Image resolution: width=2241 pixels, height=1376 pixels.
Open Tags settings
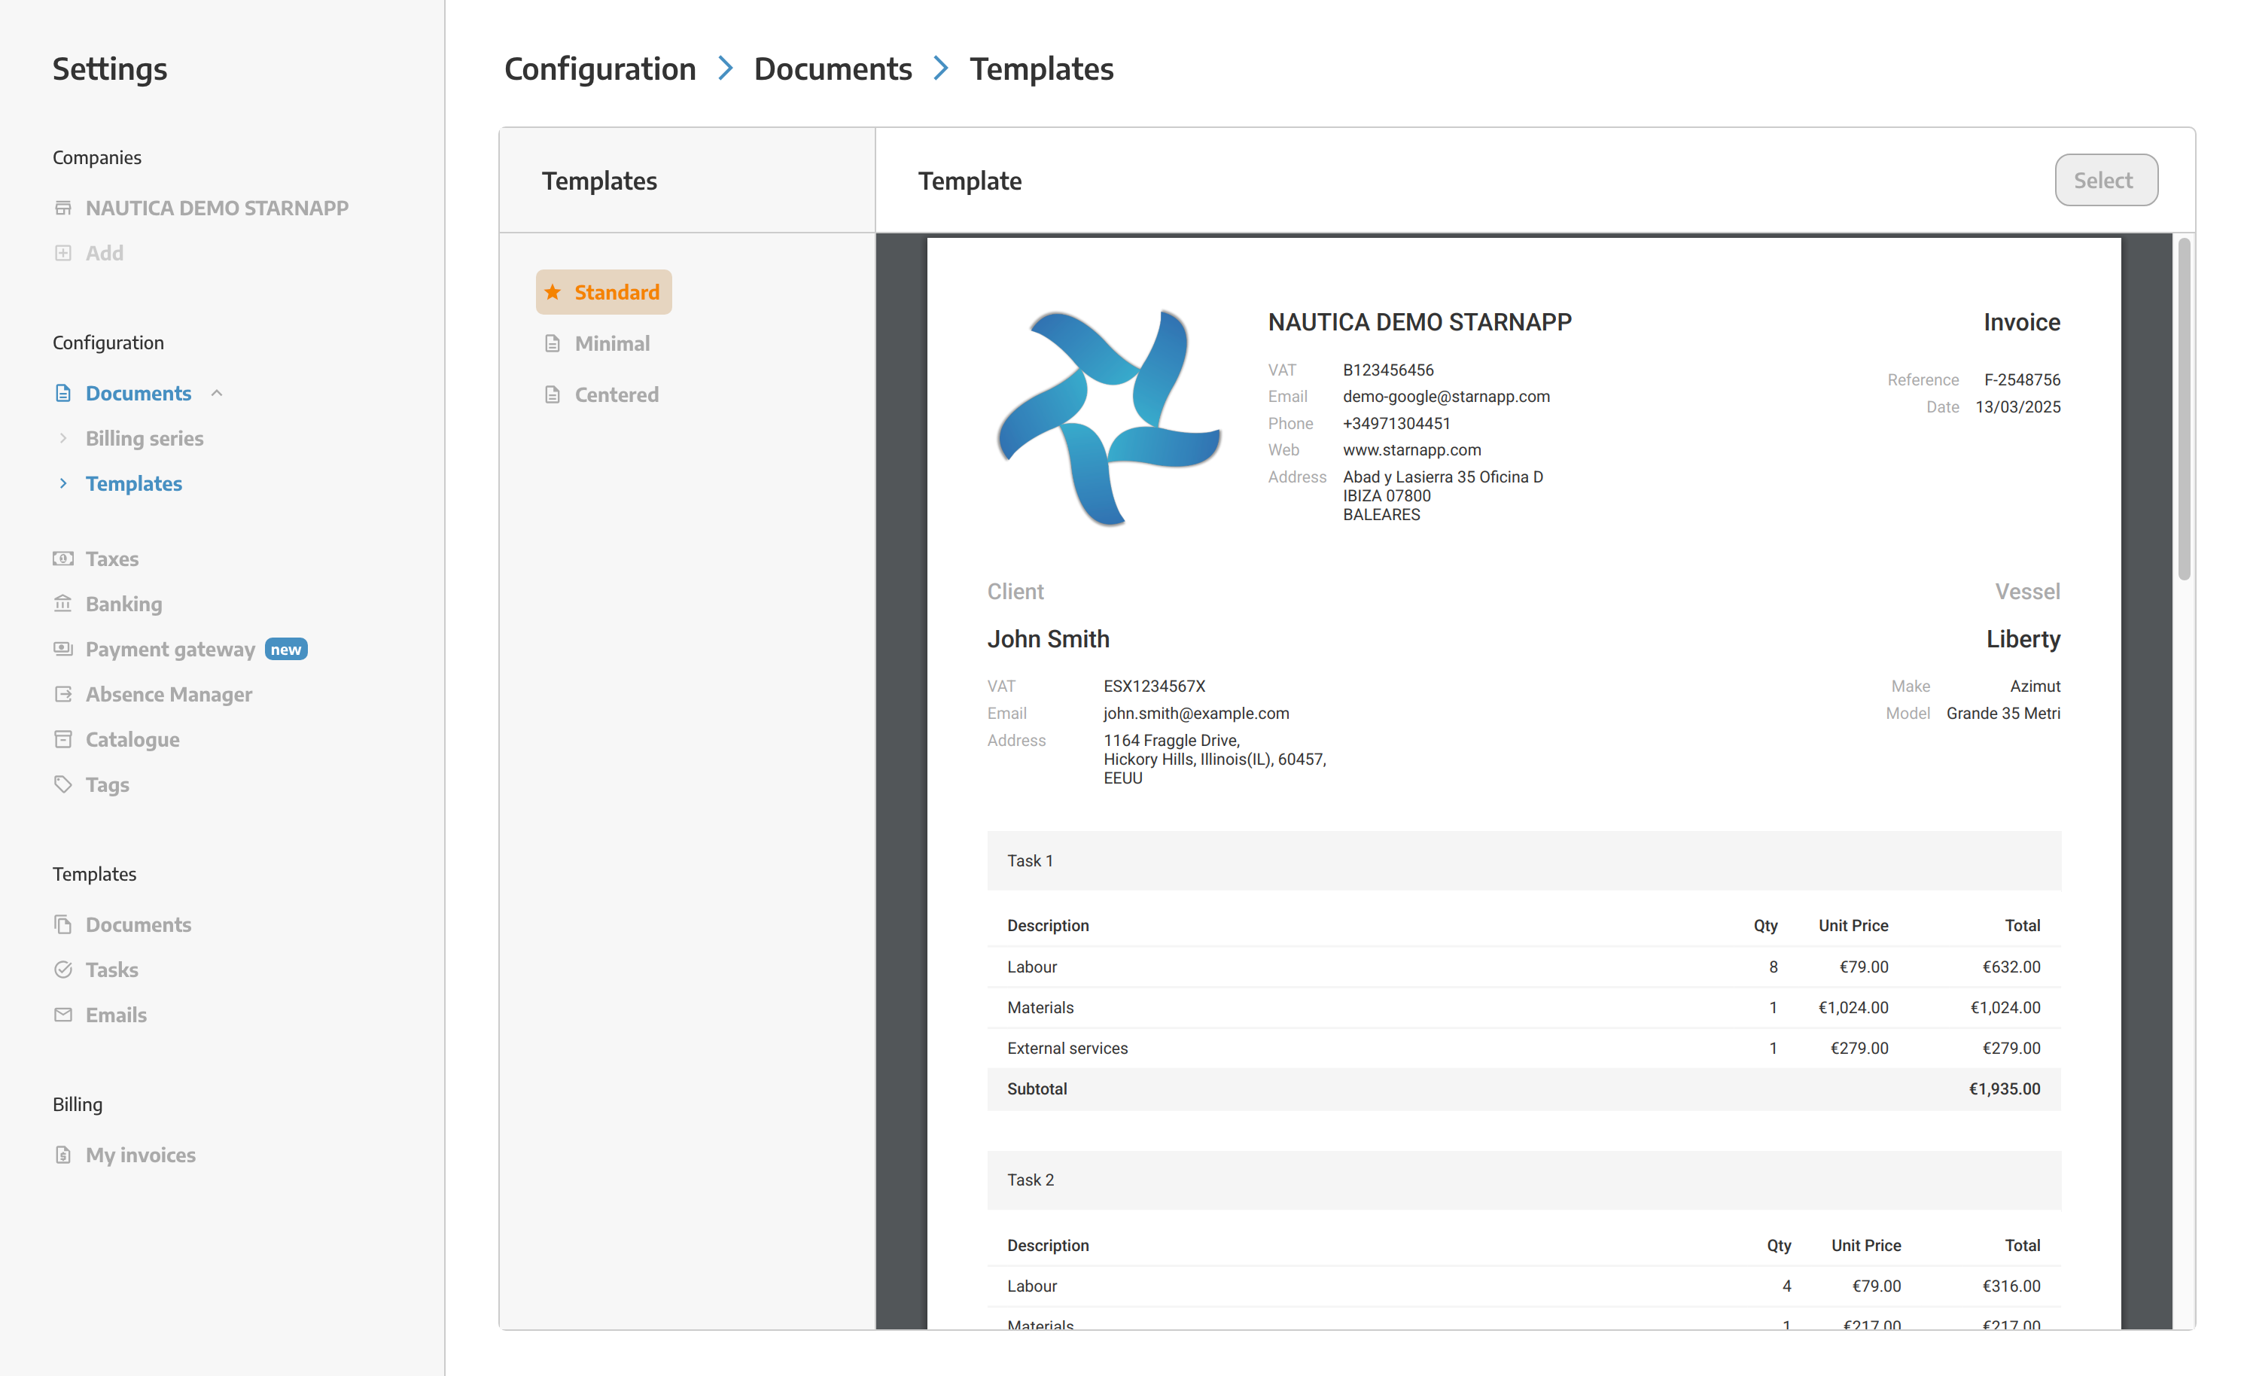click(108, 784)
